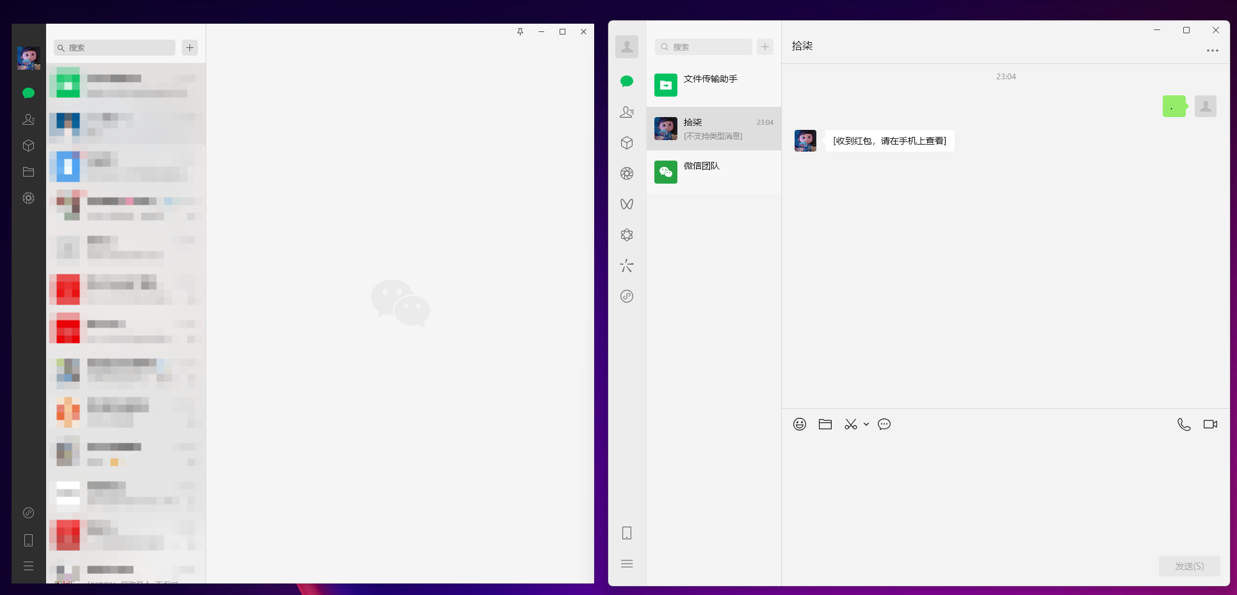
Task: Open Top Stories flower icon in right sidebar
Action: click(627, 235)
